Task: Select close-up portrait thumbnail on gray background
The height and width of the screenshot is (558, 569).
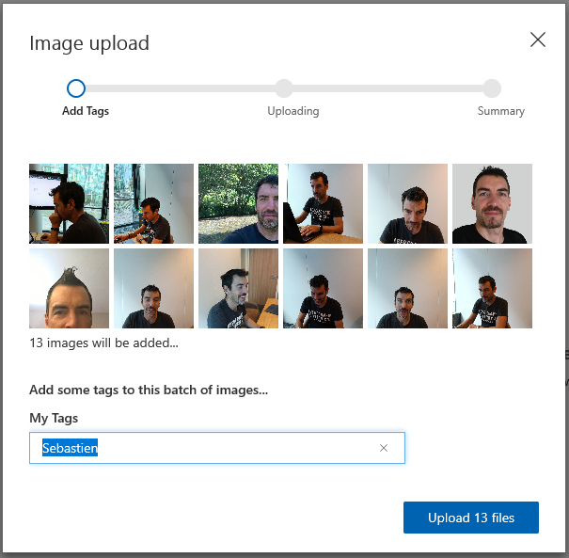Action: pyautogui.click(x=492, y=203)
